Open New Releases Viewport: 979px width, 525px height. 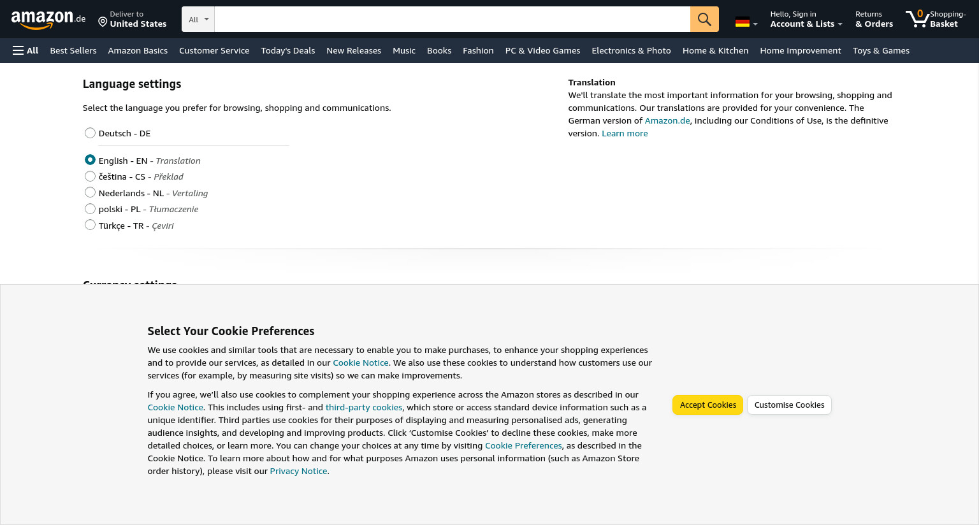(354, 50)
